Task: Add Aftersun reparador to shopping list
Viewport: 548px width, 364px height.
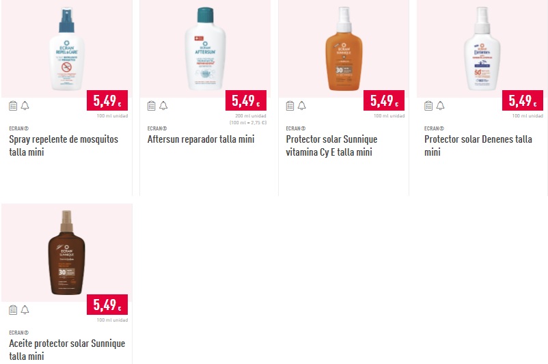Action: [151, 105]
